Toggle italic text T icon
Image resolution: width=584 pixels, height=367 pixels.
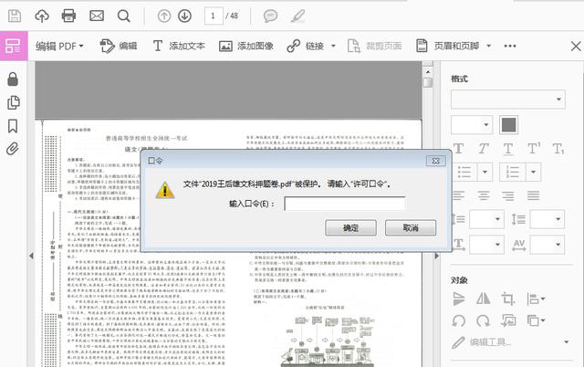484,148
